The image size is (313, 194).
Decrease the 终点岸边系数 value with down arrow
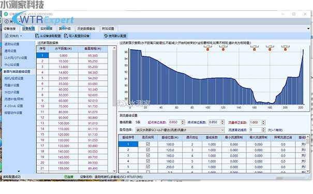tap(223, 124)
